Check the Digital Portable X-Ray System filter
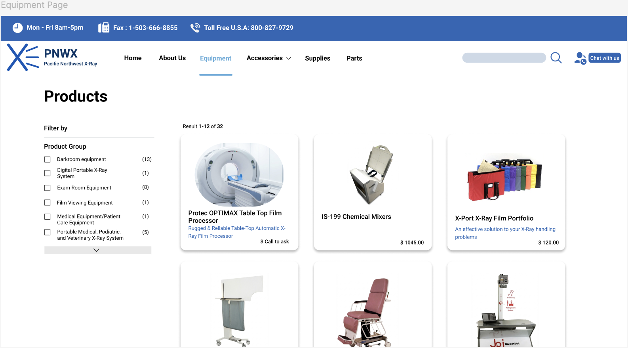 tap(48, 173)
